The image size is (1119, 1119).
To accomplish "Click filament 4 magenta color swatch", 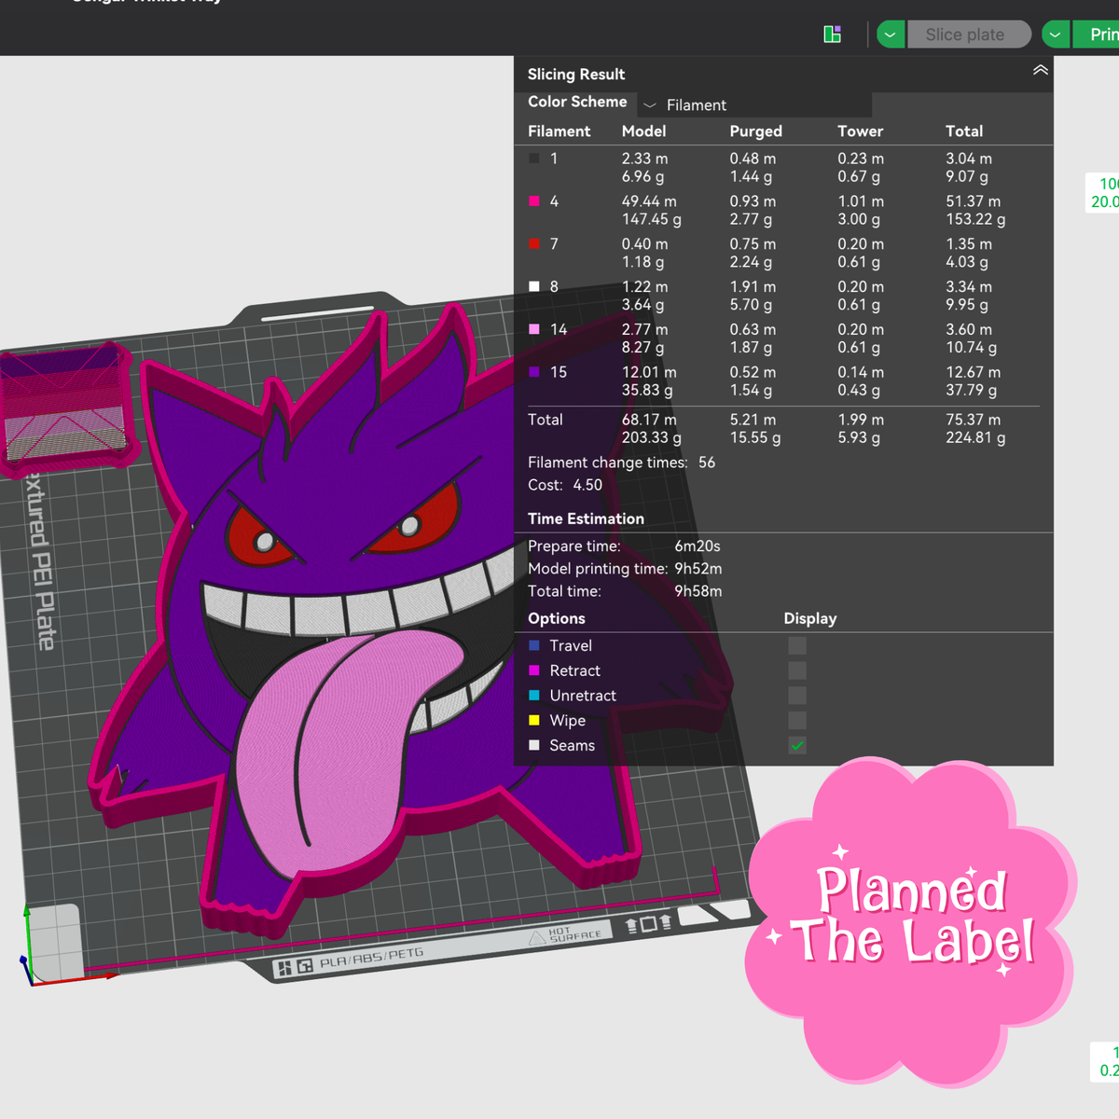I will pos(534,201).
